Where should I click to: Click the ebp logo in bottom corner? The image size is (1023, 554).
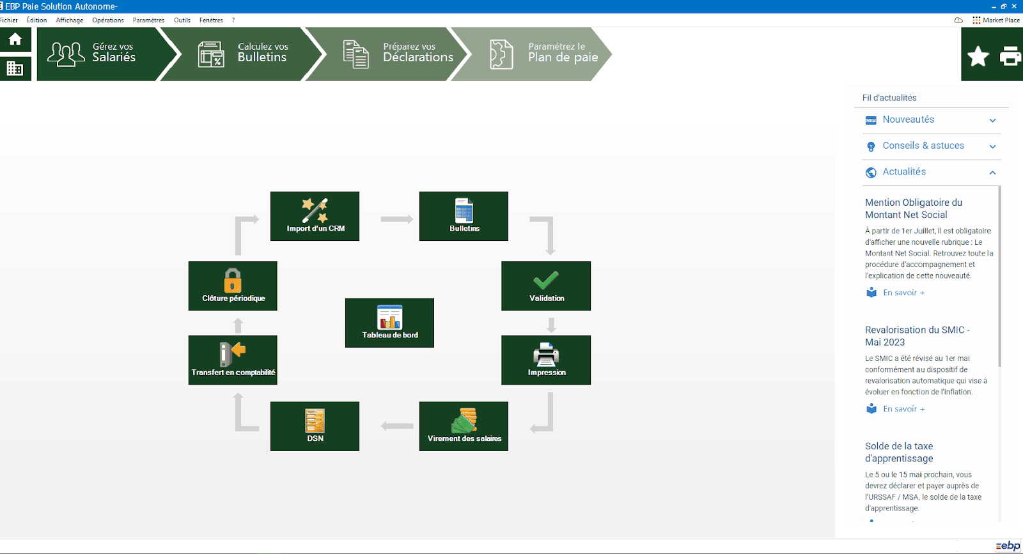tap(1008, 546)
